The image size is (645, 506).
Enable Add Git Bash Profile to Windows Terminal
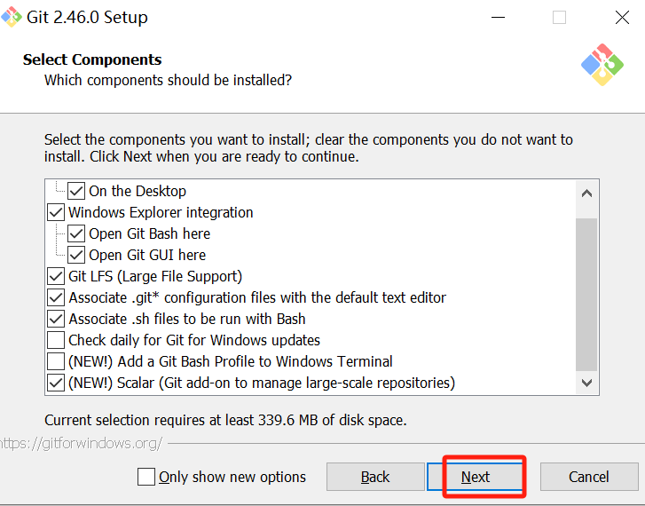[56, 361]
